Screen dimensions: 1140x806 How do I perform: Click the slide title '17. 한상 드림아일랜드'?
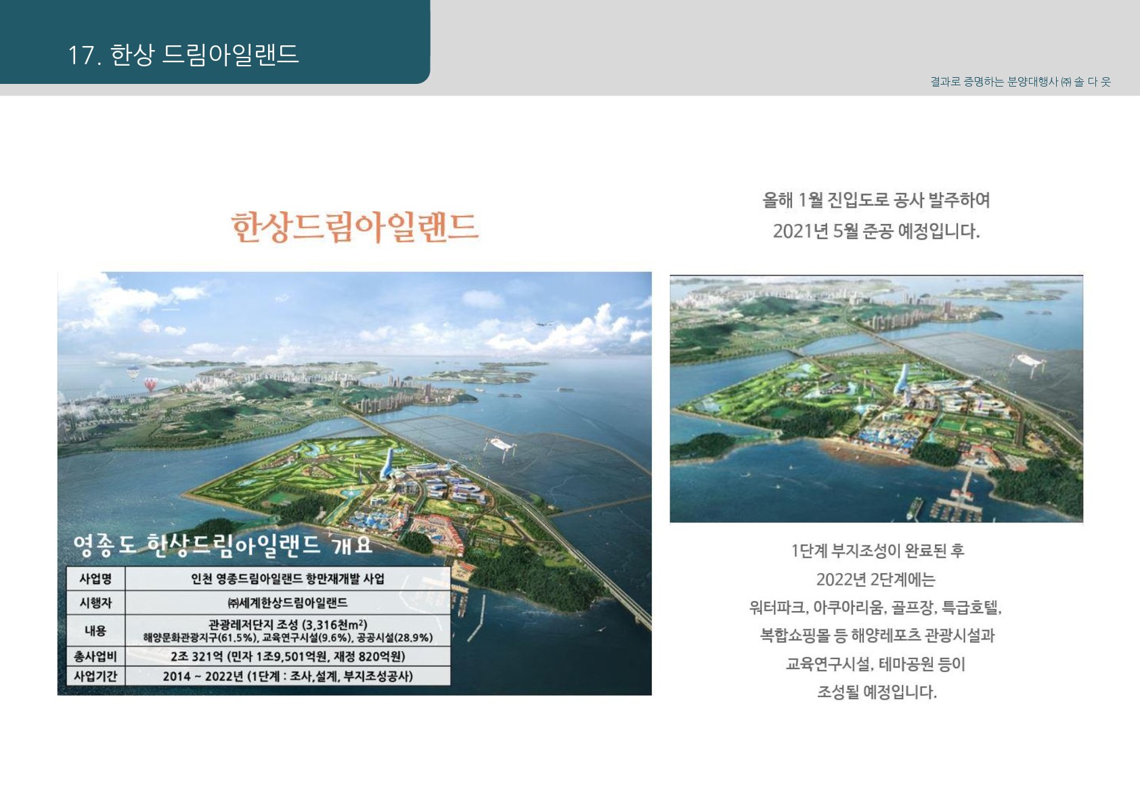point(183,55)
